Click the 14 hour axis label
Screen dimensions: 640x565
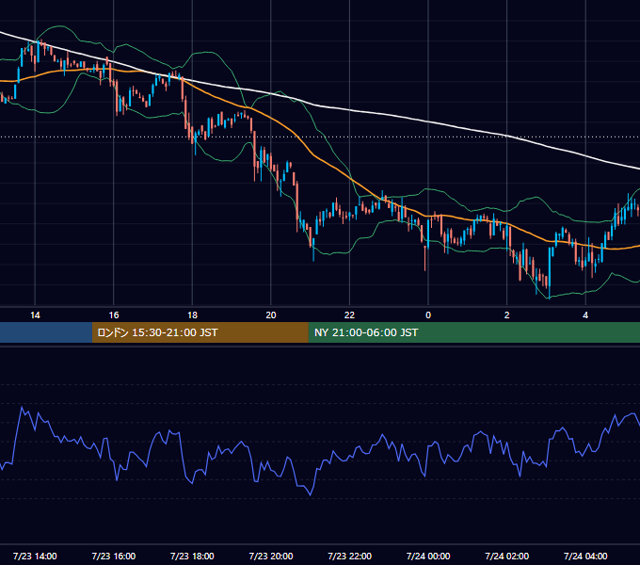[x=35, y=315]
